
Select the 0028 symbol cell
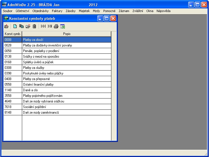[13, 45]
